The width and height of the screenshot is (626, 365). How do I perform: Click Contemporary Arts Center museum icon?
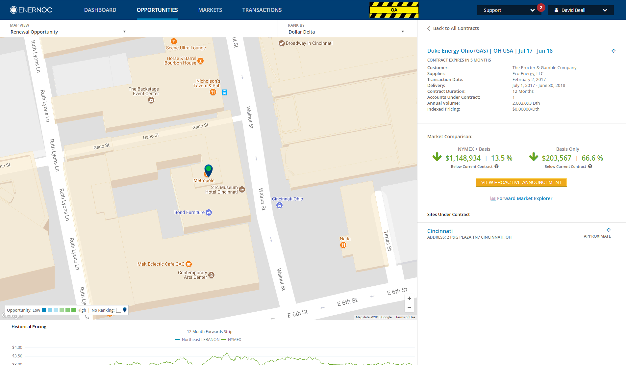pyautogui.click(x=212, y=275)
